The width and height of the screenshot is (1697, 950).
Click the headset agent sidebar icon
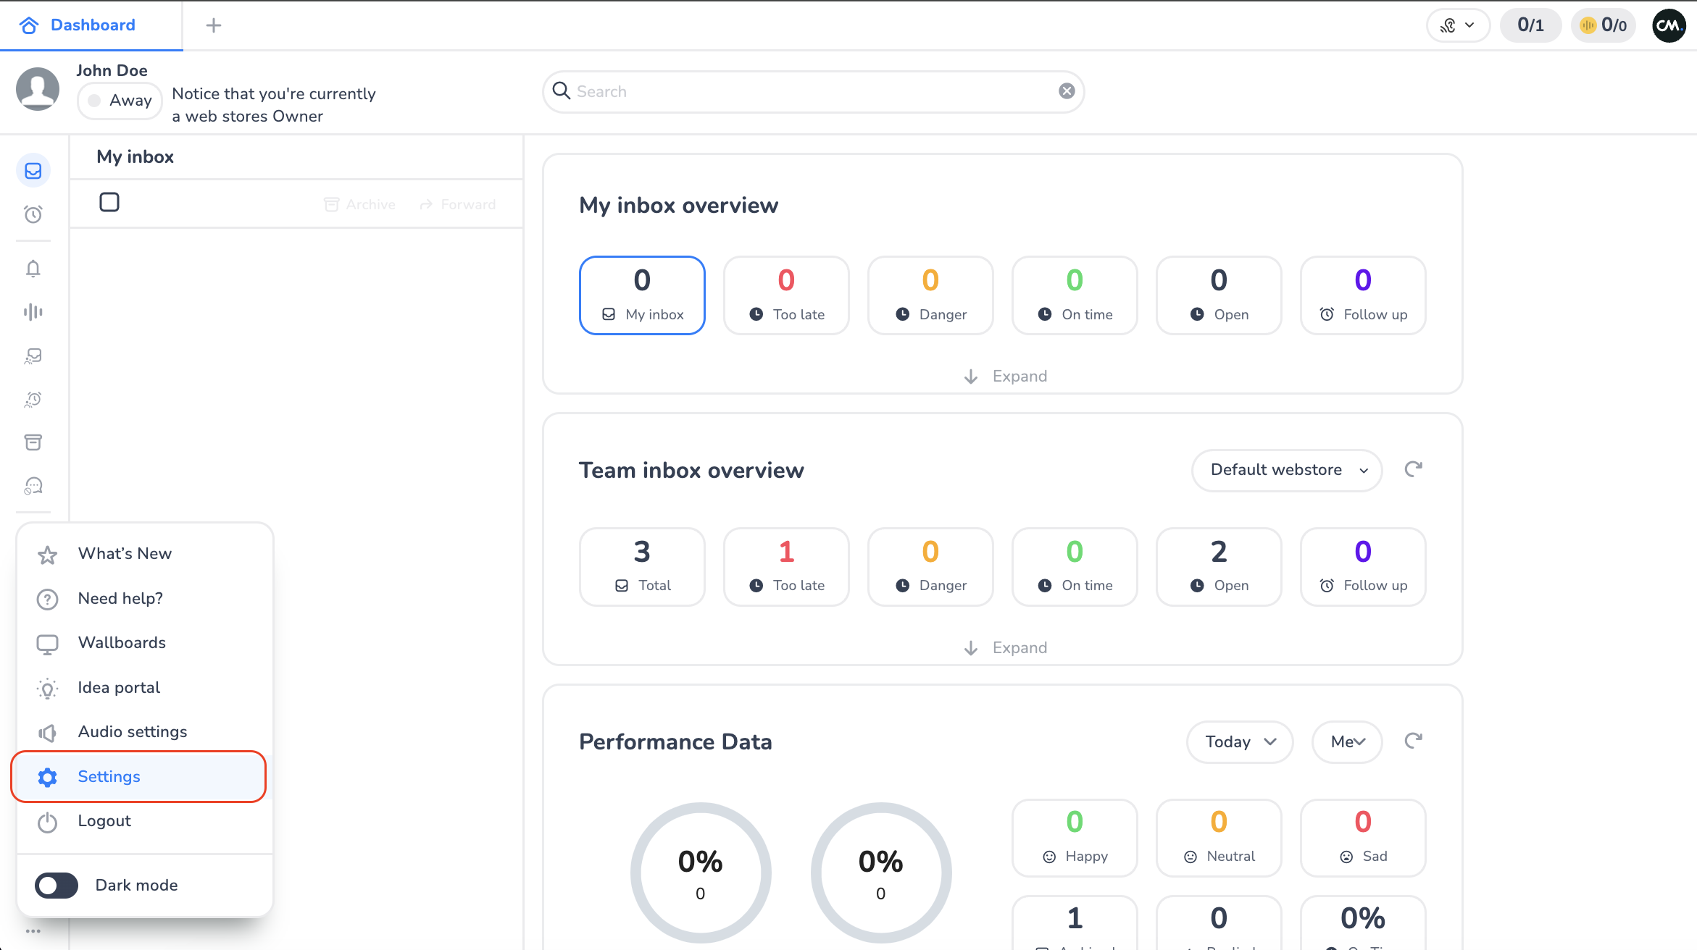(x=33, y=486)
